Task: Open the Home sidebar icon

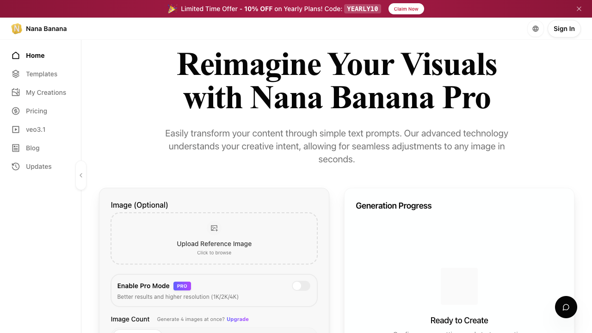Action: [15, 55]
